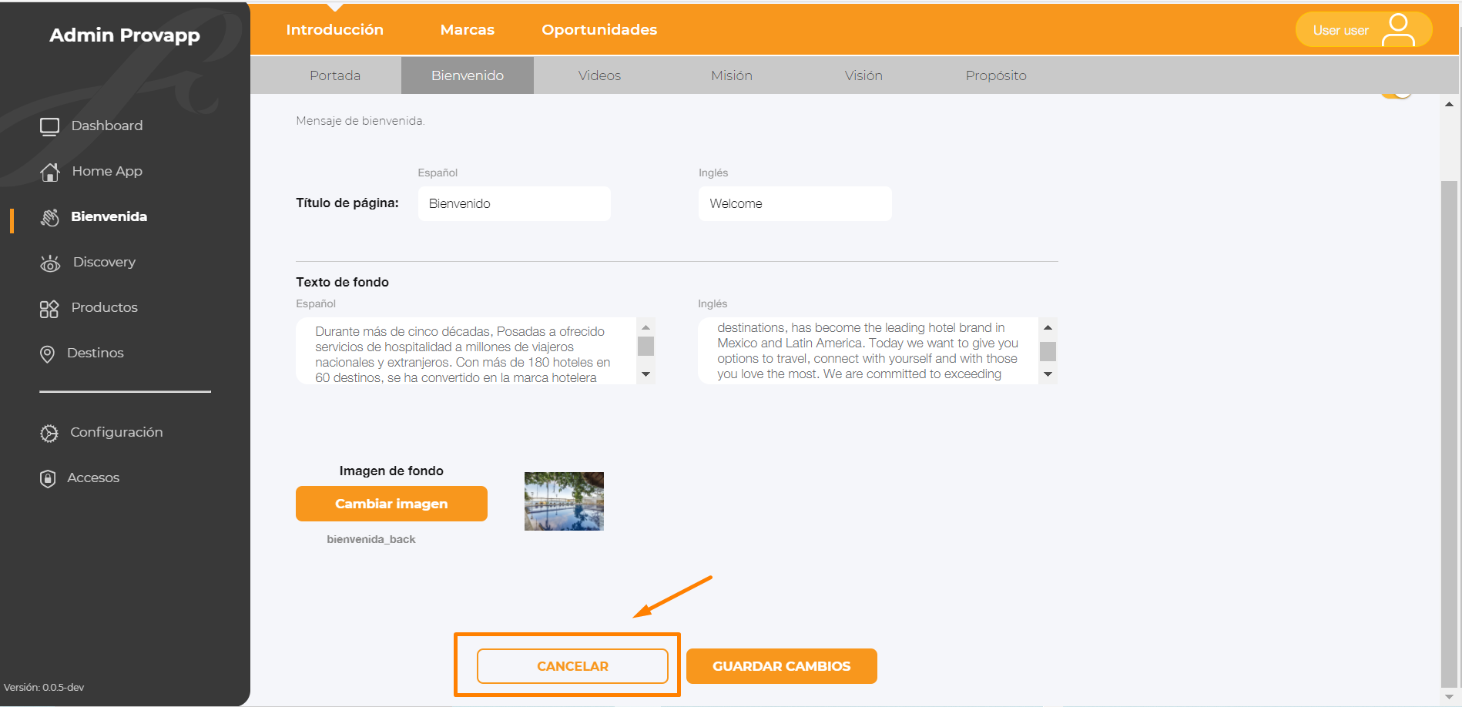Click the Bienvenida waving hand icon

tap(49, 217)
